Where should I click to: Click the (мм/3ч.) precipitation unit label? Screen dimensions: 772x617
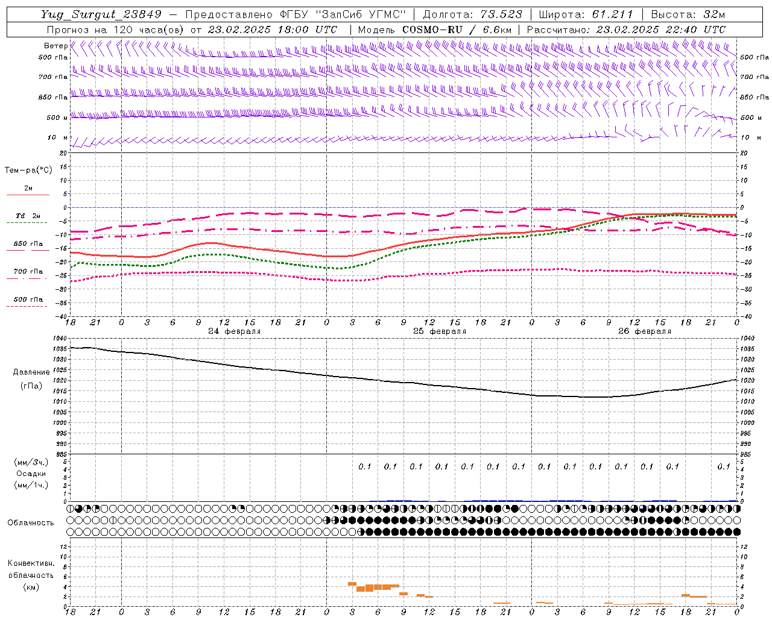31,462
